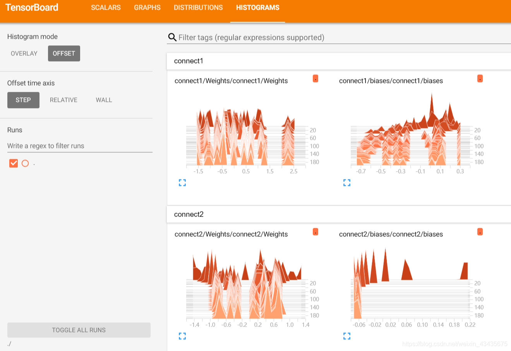This screenshot has height=351, width=511.
Task: Click the run color badge on connect2/biases
Action: [x=480, y=232]
